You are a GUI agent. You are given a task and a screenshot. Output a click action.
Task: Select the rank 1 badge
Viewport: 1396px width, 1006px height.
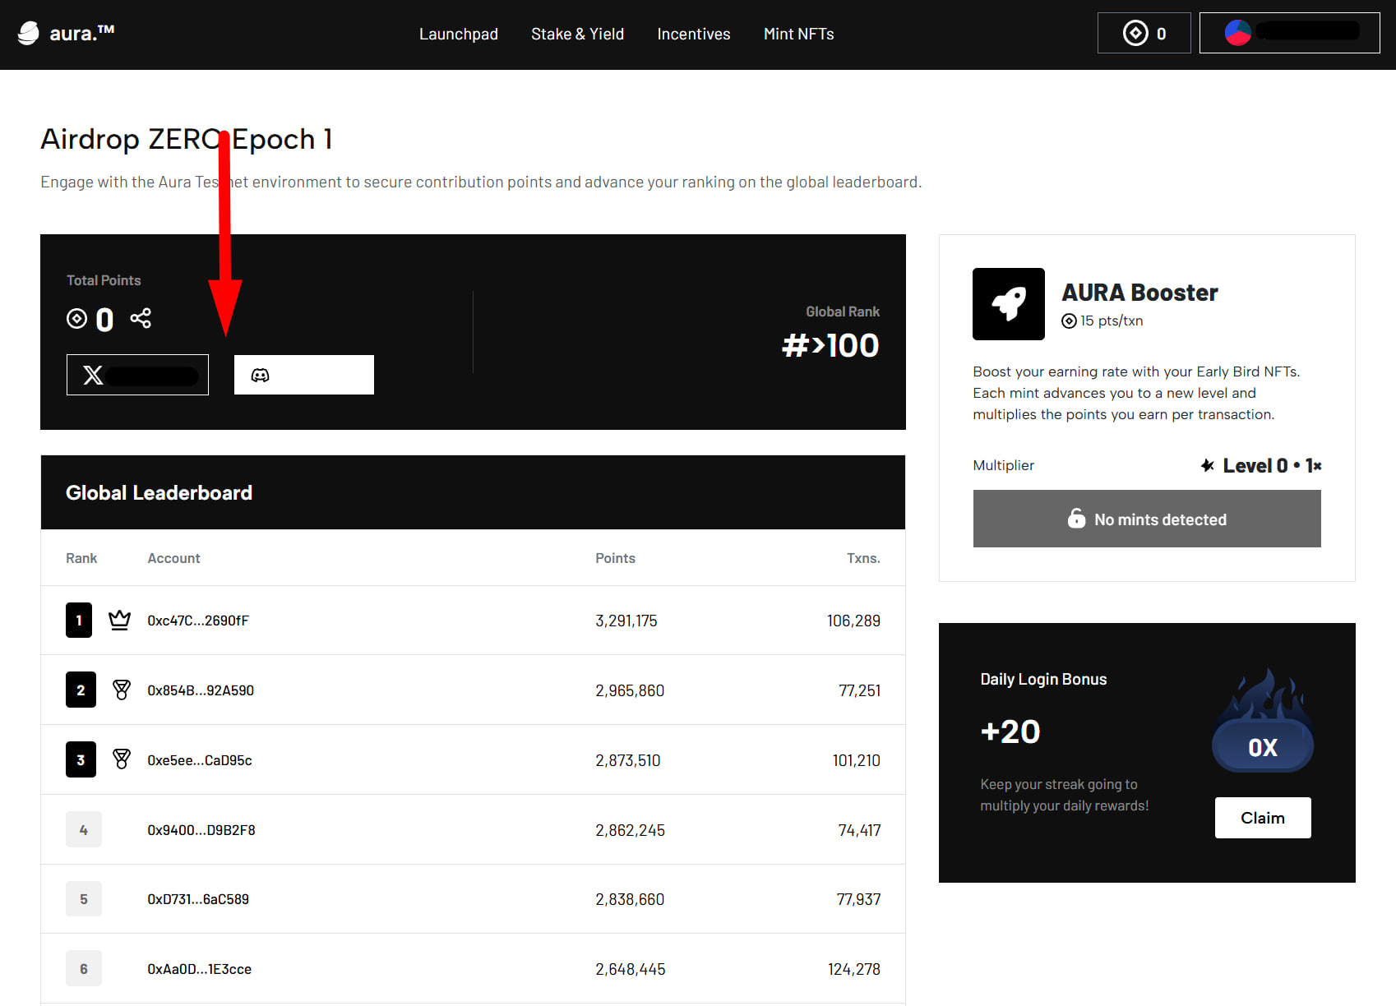(79, 620)
